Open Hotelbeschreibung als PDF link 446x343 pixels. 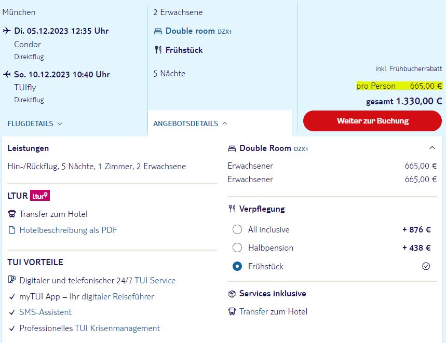tap(68, 230)
